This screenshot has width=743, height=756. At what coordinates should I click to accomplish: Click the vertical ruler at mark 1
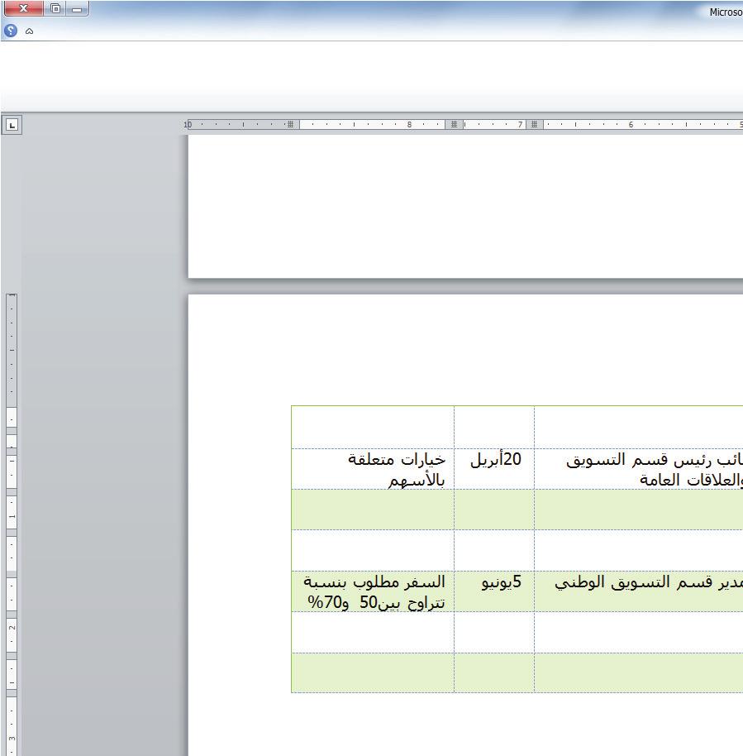coord(12,516)
